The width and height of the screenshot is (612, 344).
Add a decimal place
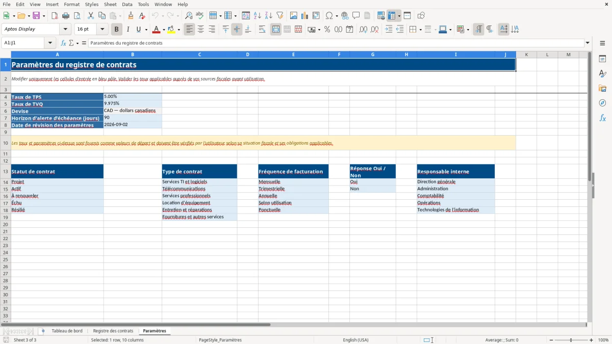[364, 30]
